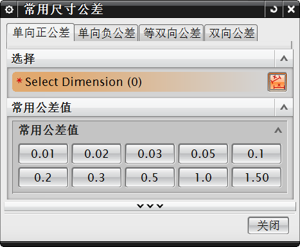The width and height of the screenshot is (300, 247).
Task: Open the 等双向公差 tab
Action: coord(172,33)
